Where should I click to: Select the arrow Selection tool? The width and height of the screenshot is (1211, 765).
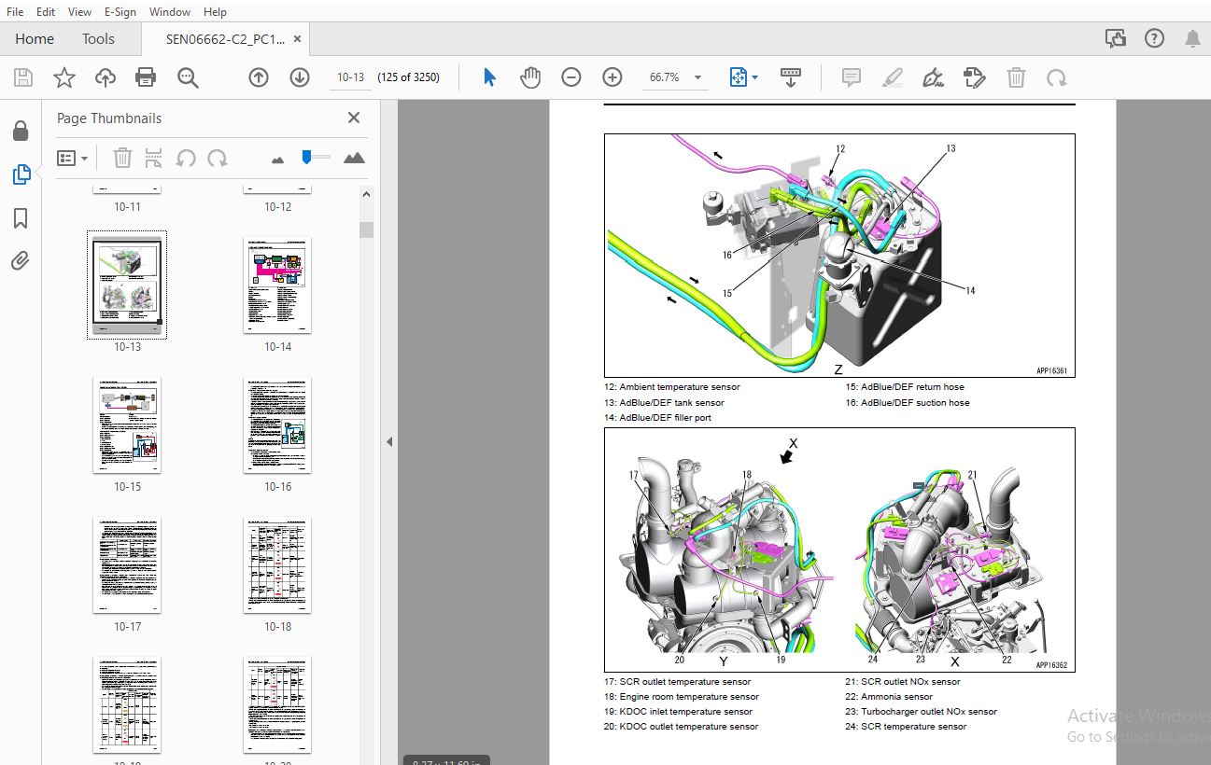[x=489, y=77]
